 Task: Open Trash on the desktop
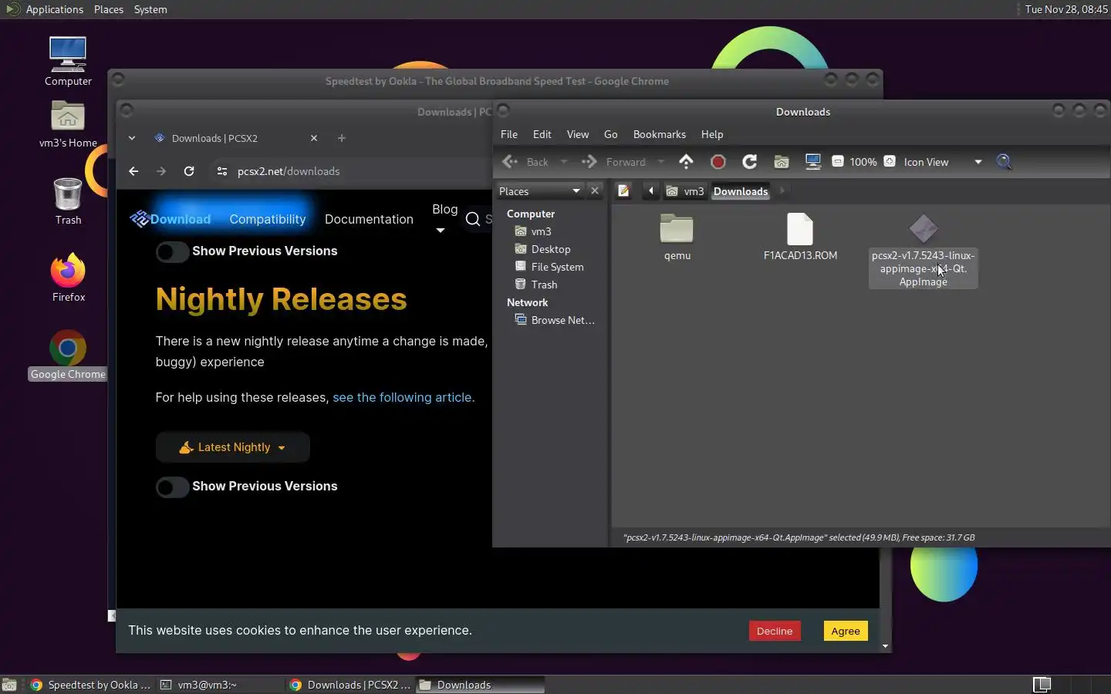(x=68, y=200)
